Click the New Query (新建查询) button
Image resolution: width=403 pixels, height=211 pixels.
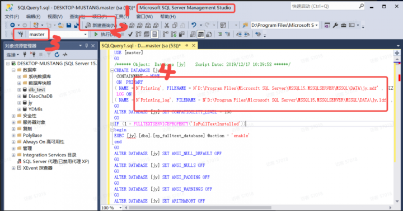101,25
